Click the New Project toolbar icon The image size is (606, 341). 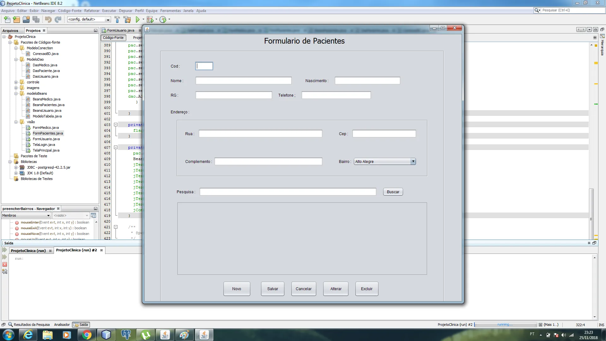(x=16, y=20)
